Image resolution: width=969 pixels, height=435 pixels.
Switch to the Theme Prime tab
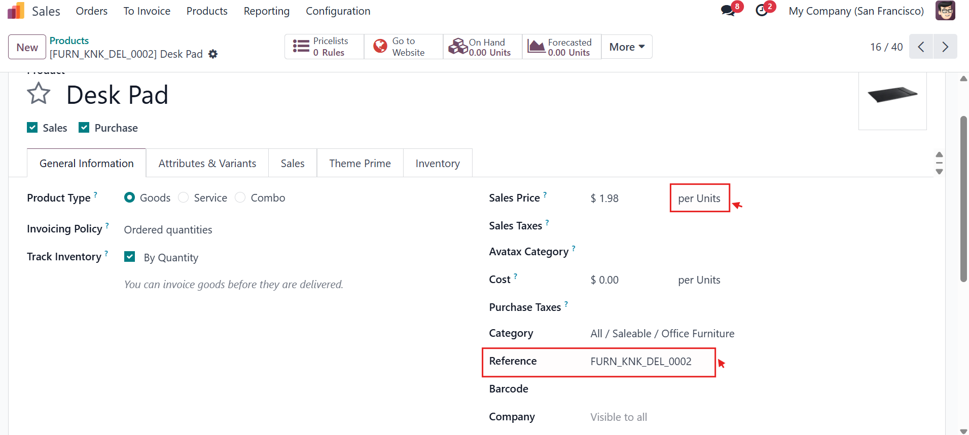(360, 163)
